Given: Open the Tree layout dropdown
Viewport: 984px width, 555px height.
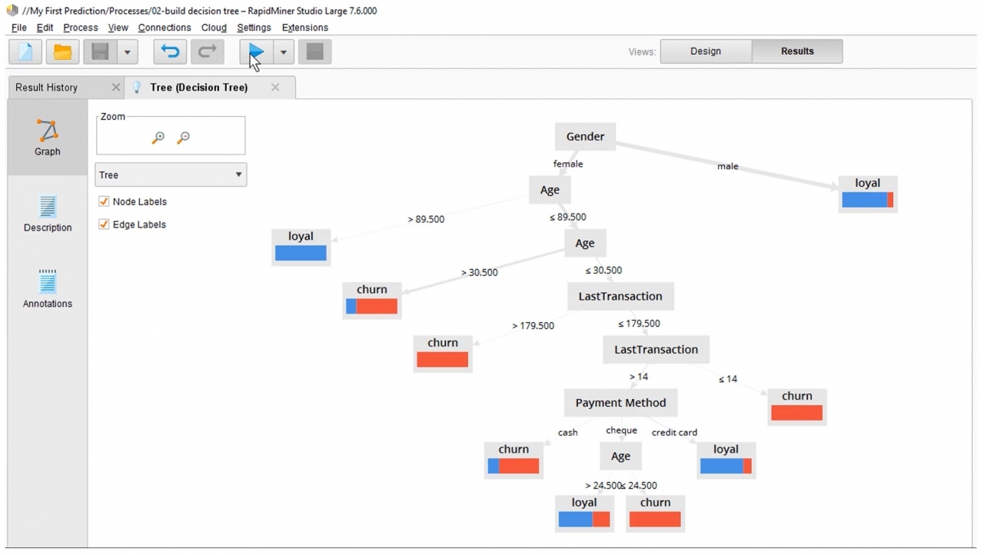Looking at the screenshot, I should click(171, 174).
